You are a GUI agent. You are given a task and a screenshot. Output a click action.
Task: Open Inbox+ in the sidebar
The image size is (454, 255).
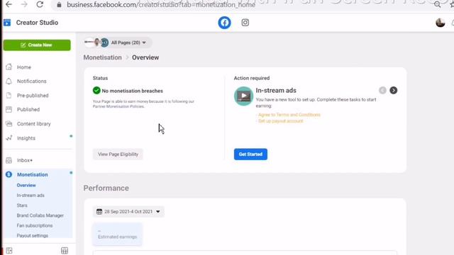pyautogui.click(x=25, y=160)
